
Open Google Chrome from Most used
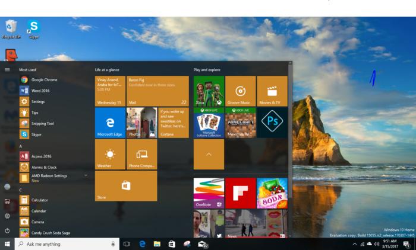click(x=44, y=79)
